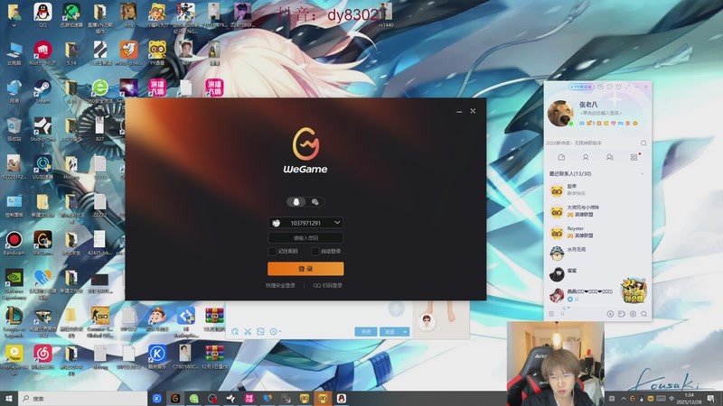Click the YY search magnifier icon beside search bar
Screen dimensions: 723x406
click(643, 143)
